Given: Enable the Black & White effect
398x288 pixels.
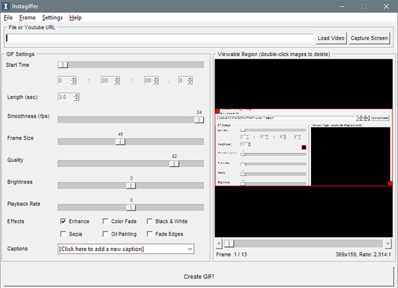Looking at the screenshot, I should click(x=150, y=221).
